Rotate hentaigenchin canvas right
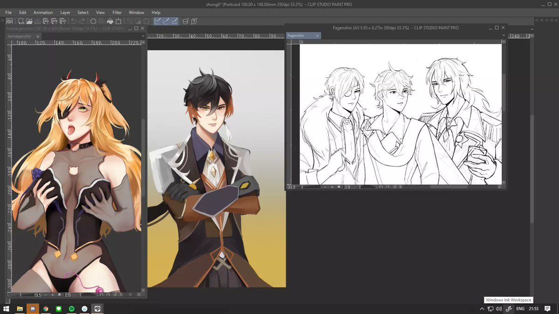 108,294
